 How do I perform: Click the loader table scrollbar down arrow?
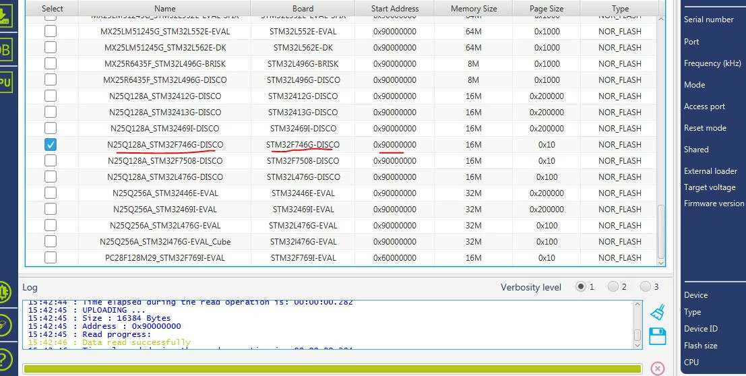point(661,262)
